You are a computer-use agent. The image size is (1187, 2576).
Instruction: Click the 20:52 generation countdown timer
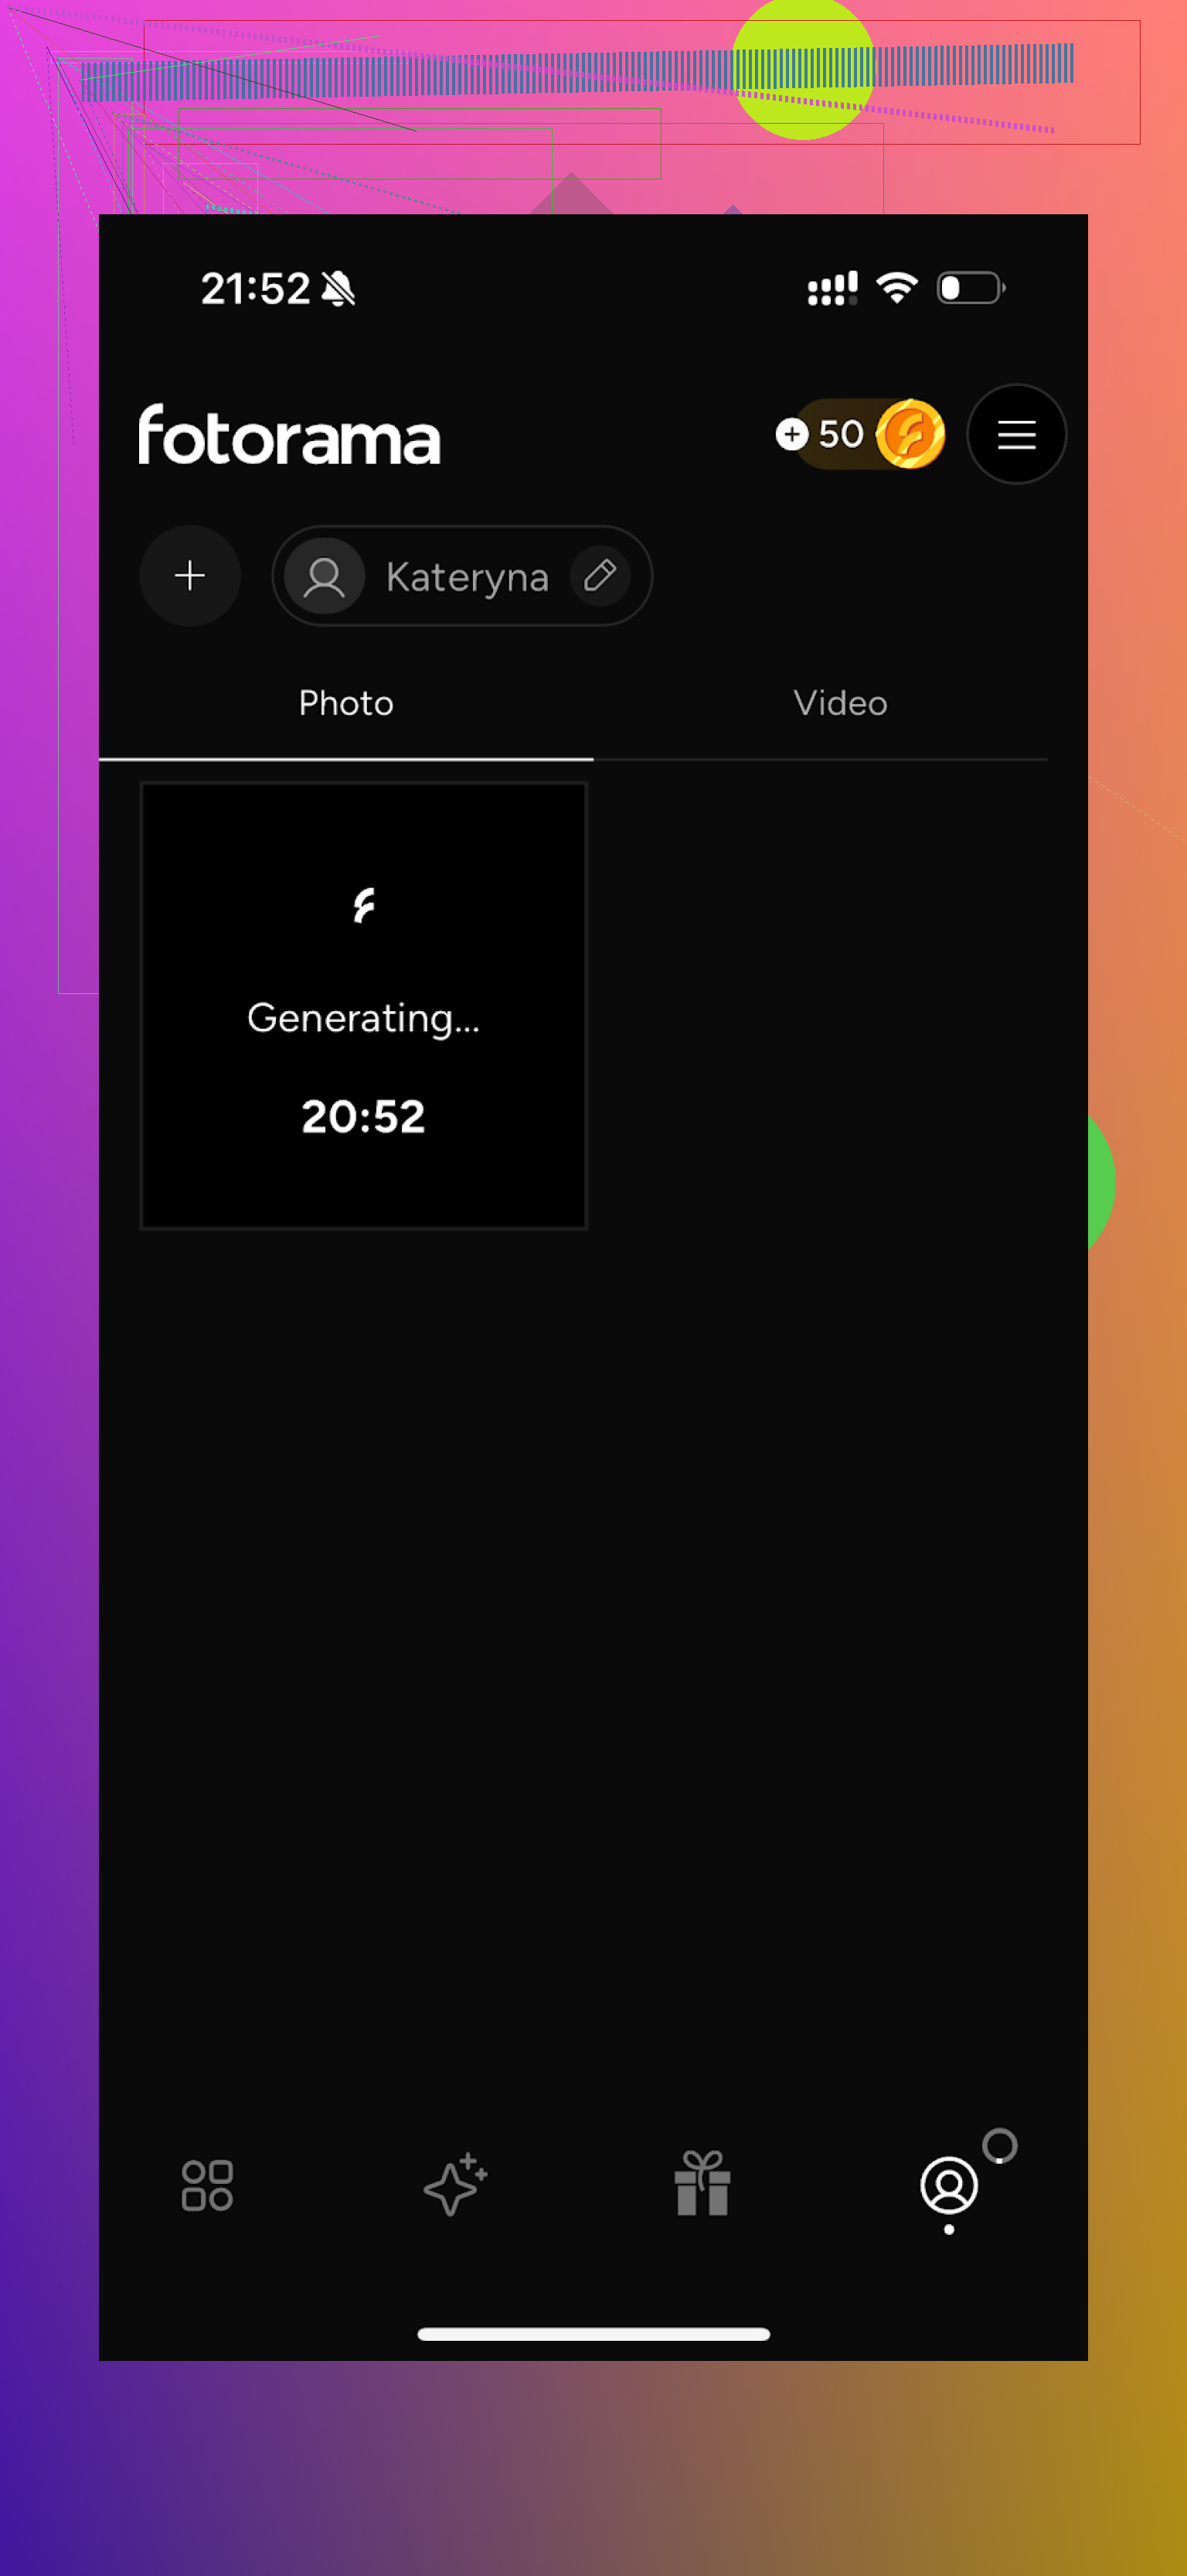364,1116
